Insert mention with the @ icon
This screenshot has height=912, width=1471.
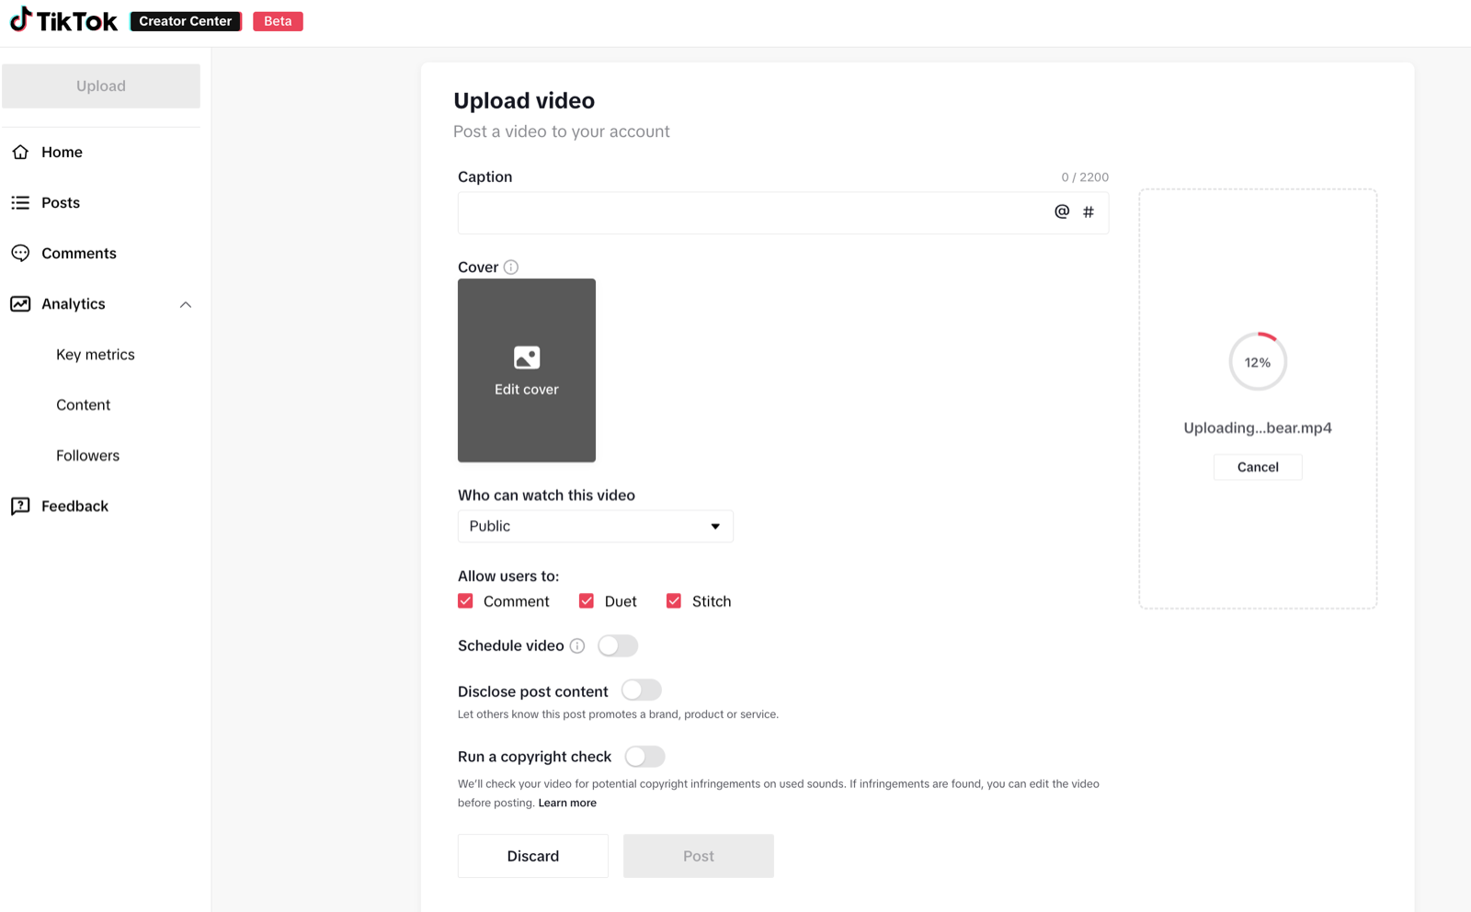coord(1062,211)
